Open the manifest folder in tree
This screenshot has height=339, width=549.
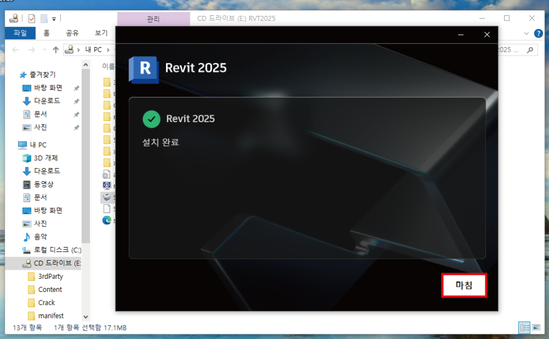pos(51,316)
